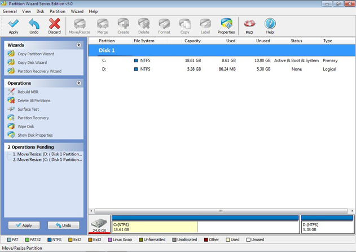Open the FAQ lifebuoy icon

249,24
